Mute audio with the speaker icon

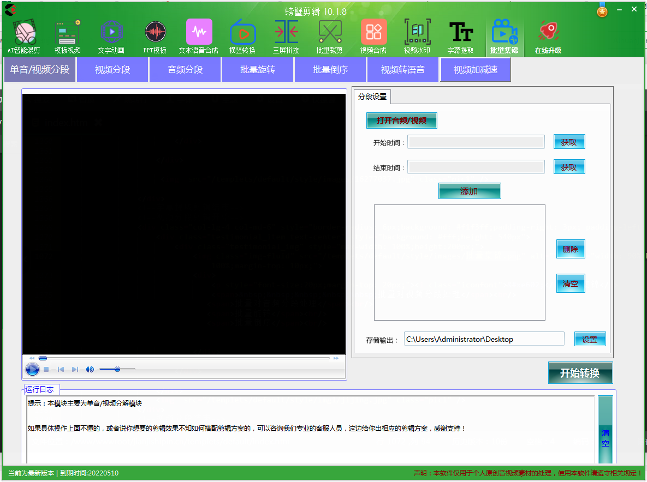89,369
